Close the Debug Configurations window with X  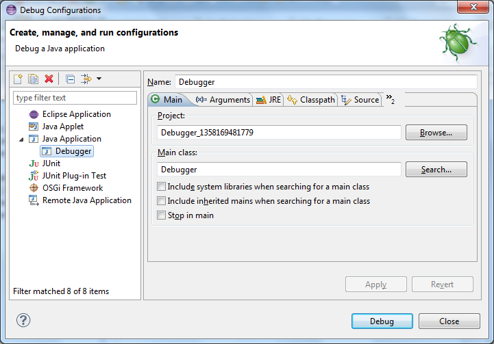tap(473, 7)
